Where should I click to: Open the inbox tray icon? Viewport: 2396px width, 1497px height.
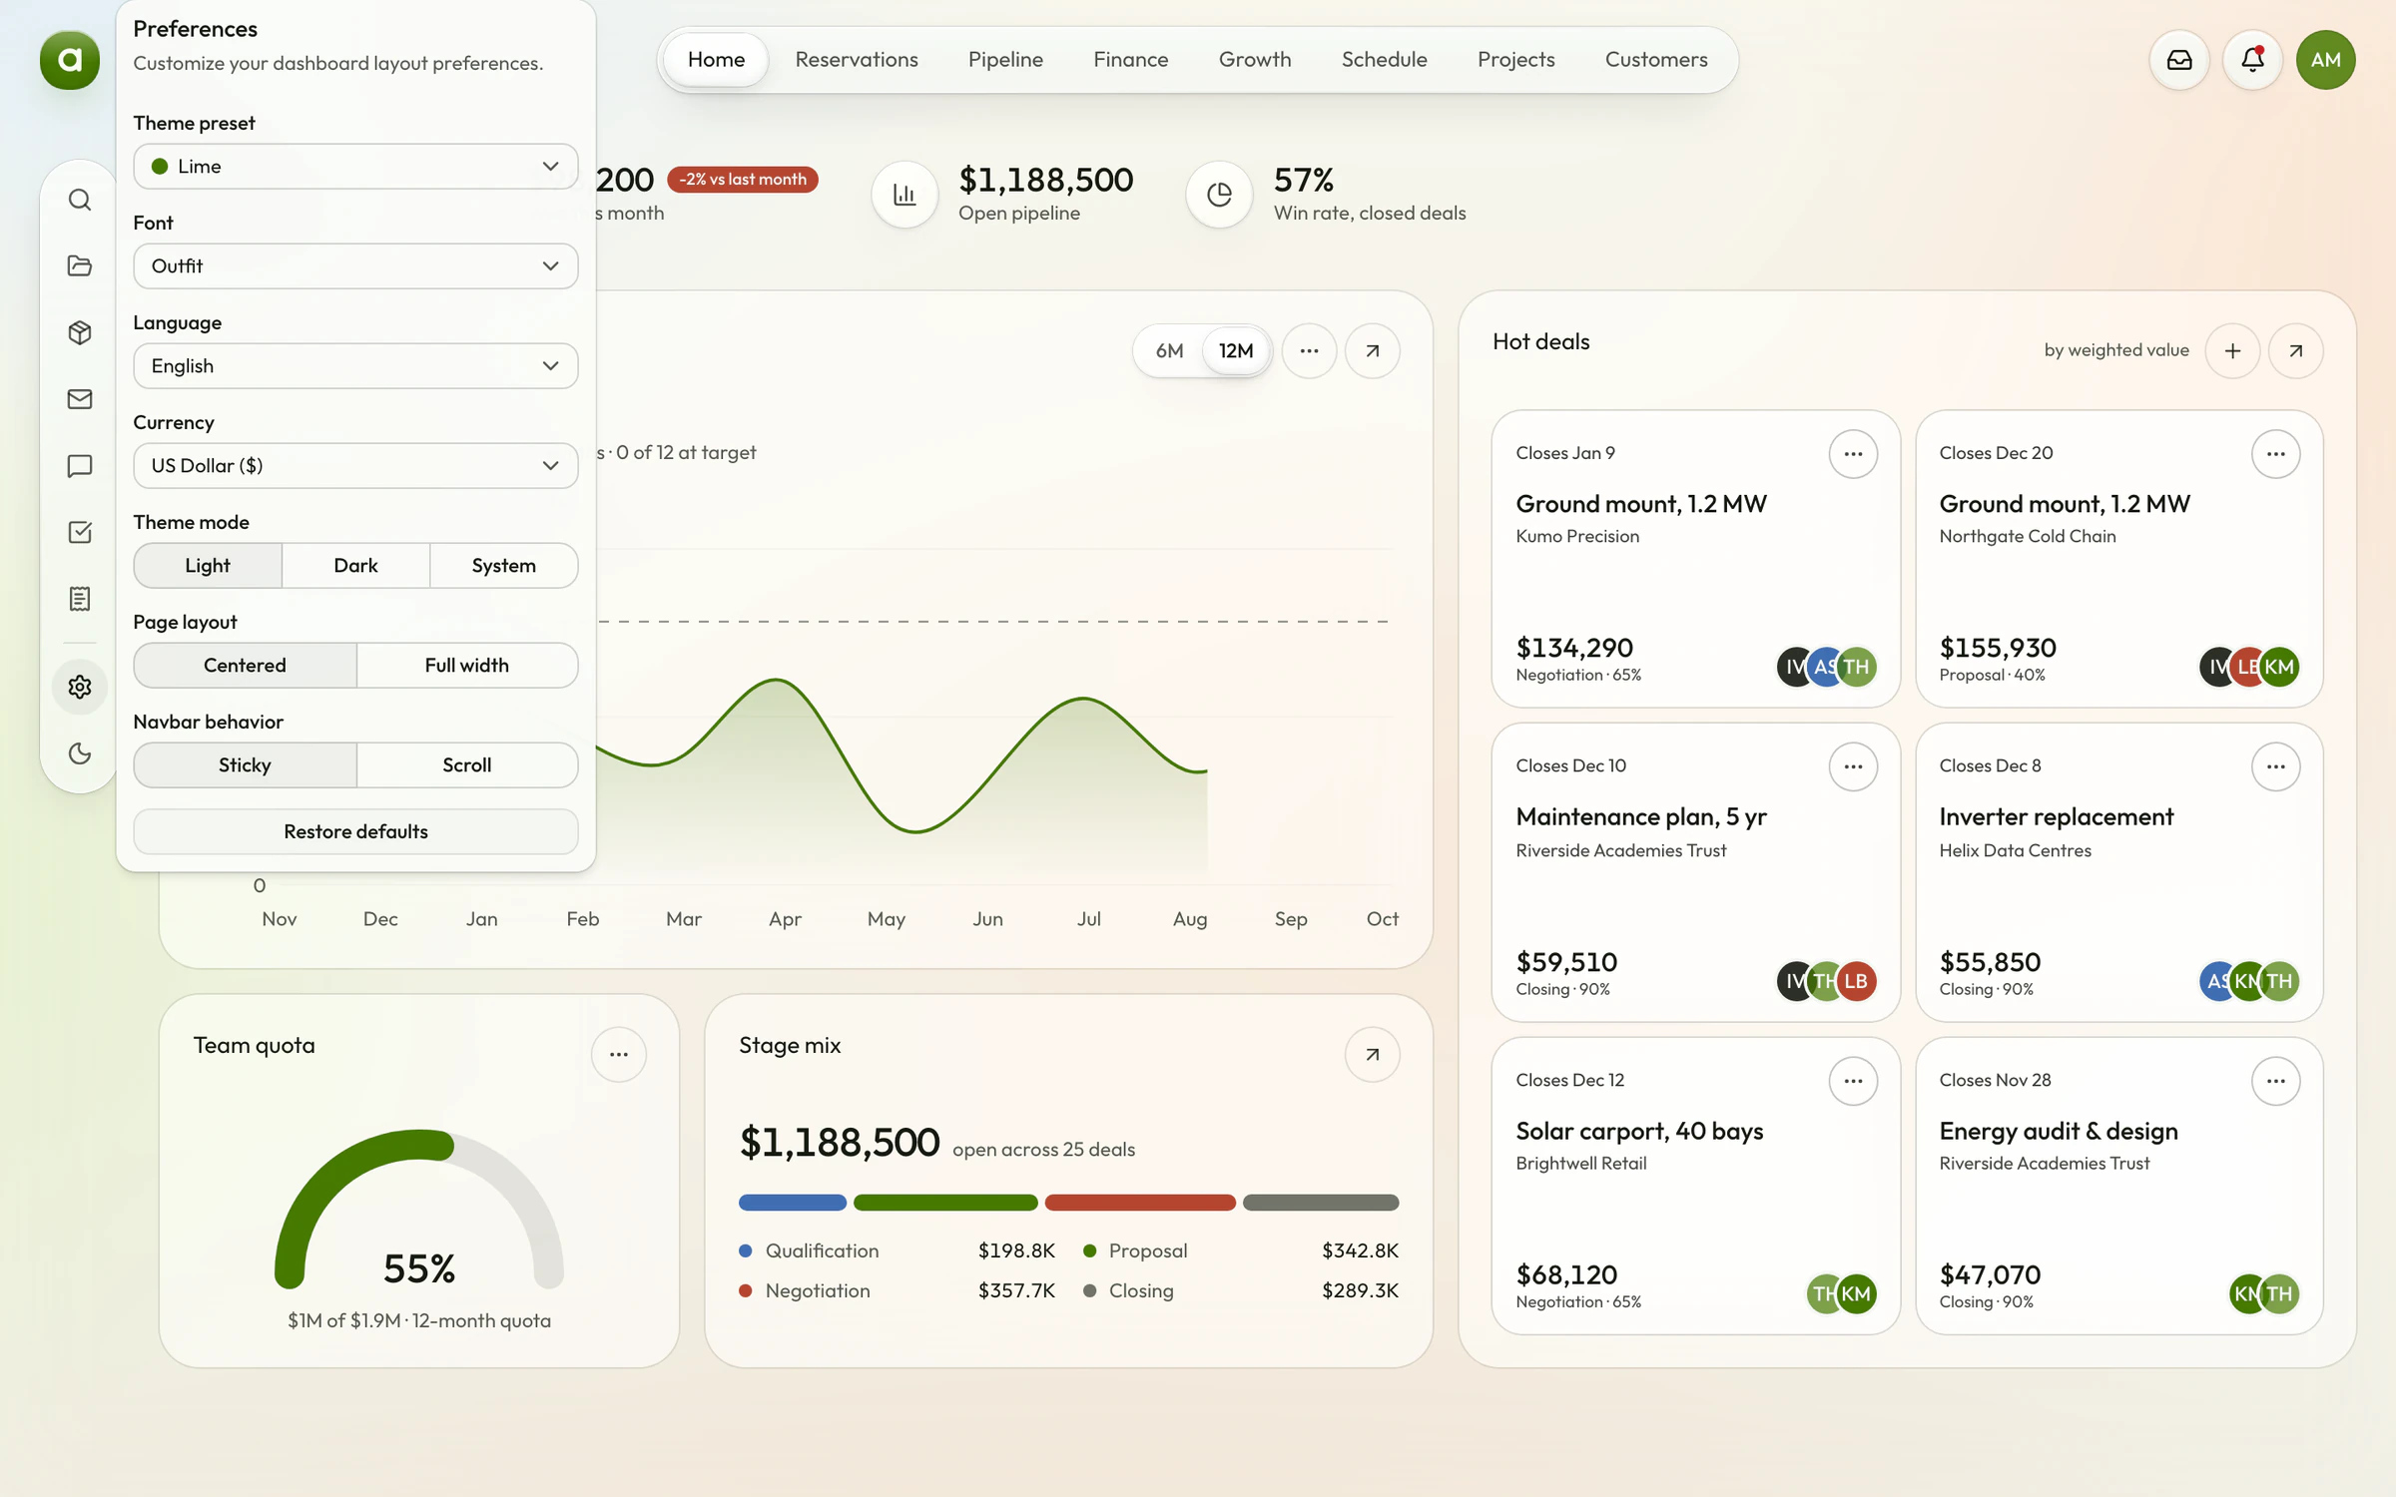(x=2179, y=60)
